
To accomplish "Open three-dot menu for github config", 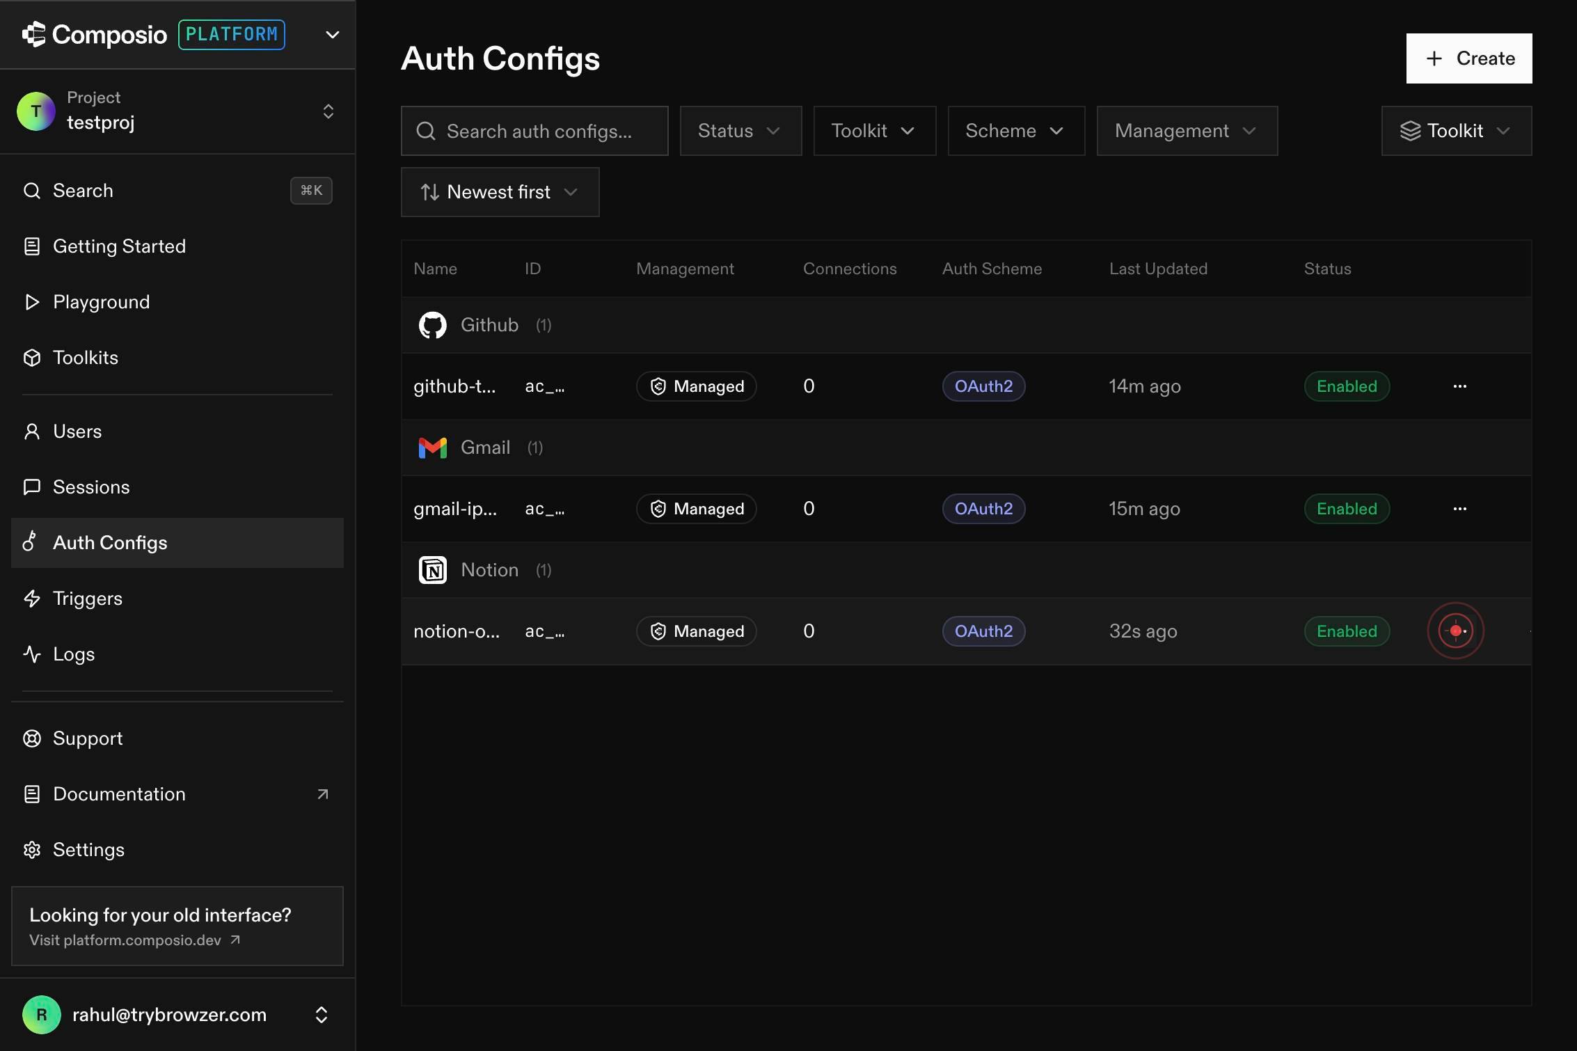I will click(x=1460, y=386).
